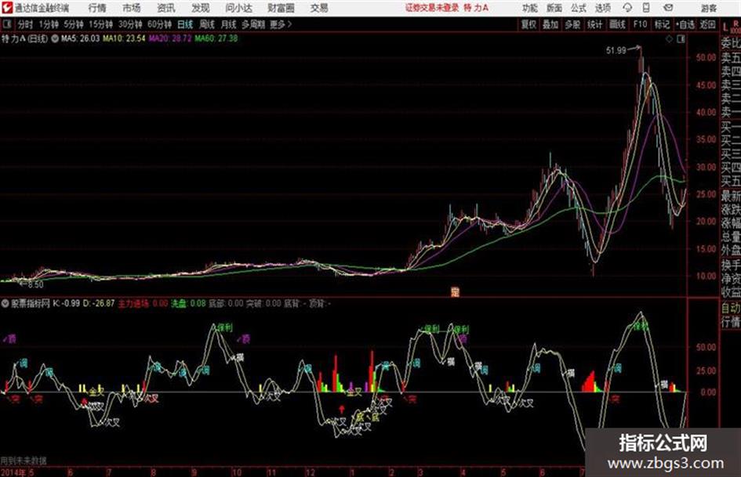Click the 总量 row in the quote panel

(x=731, y=236)
